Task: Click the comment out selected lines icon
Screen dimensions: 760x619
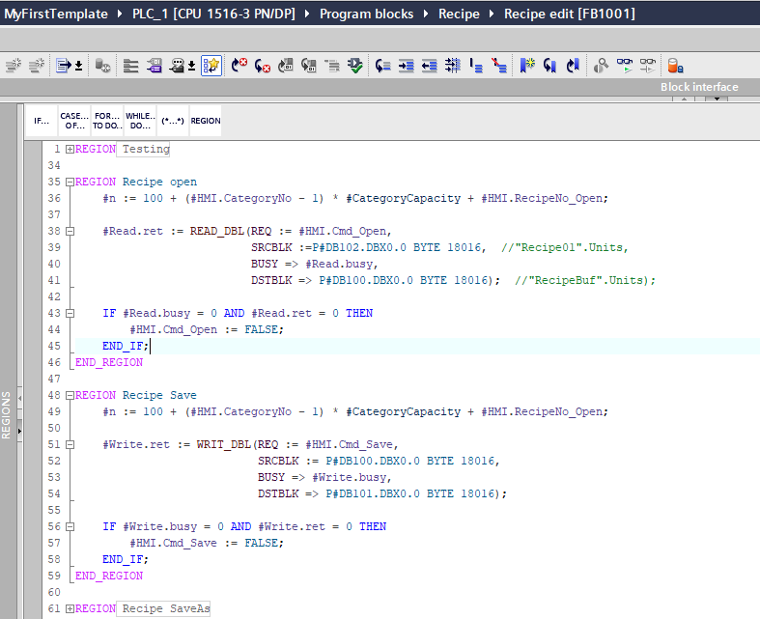Action: click(476, 66)
